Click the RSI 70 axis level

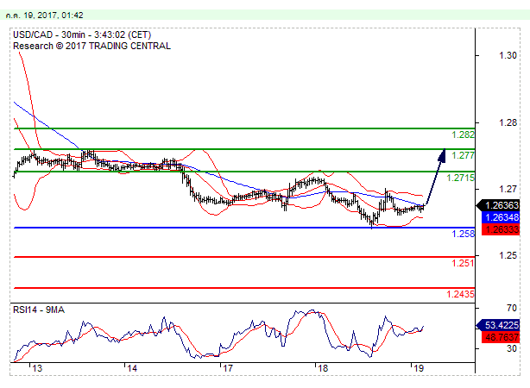(x=512, y=308)
